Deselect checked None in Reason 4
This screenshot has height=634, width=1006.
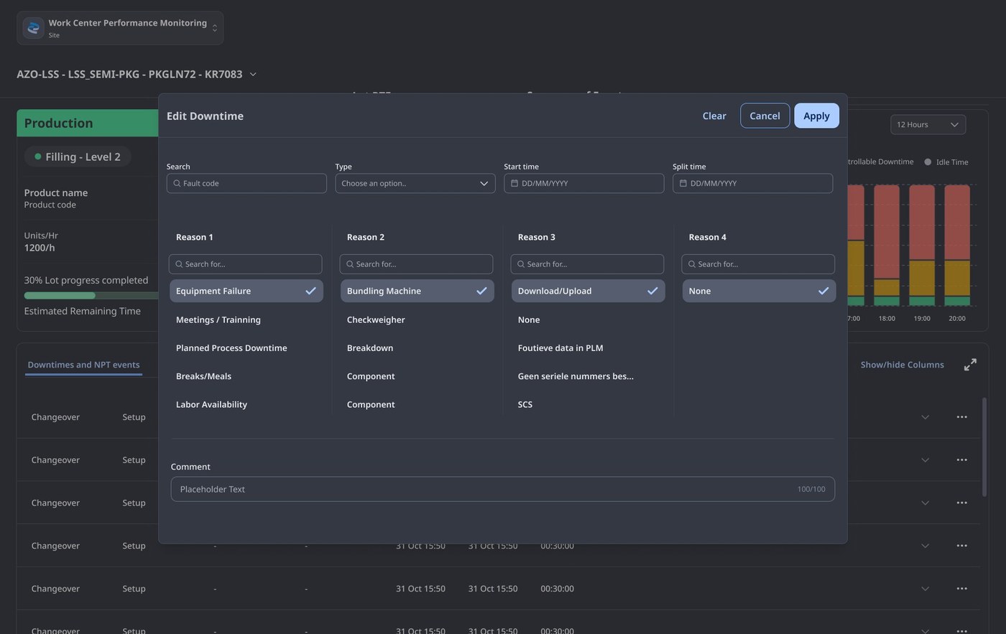[x=760, y=291]
